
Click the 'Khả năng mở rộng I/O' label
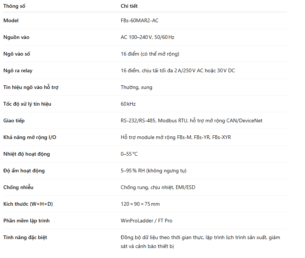point(30,137)
